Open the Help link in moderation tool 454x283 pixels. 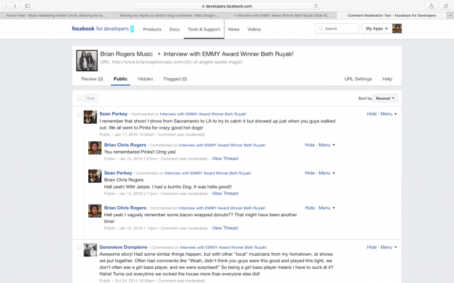point(387,79)
